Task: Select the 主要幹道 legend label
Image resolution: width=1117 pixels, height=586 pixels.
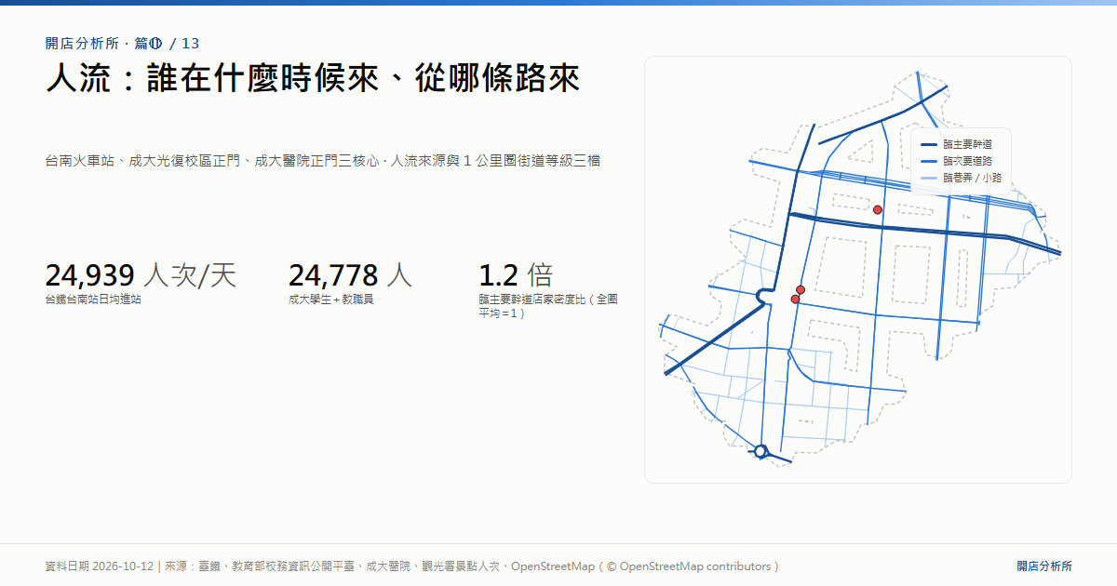Action: [967, 145]
